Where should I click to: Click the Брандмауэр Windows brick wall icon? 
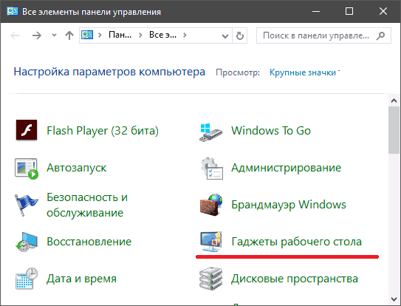(211, 205)
